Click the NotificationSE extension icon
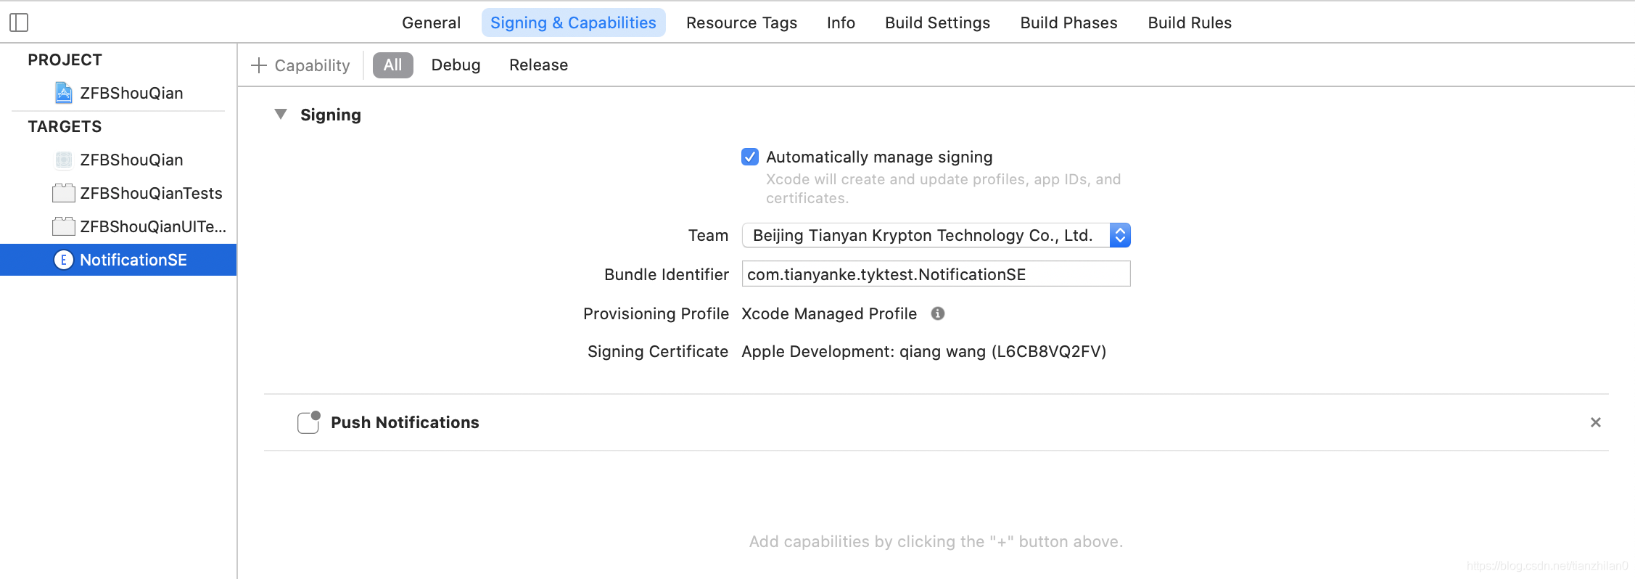 64,260
